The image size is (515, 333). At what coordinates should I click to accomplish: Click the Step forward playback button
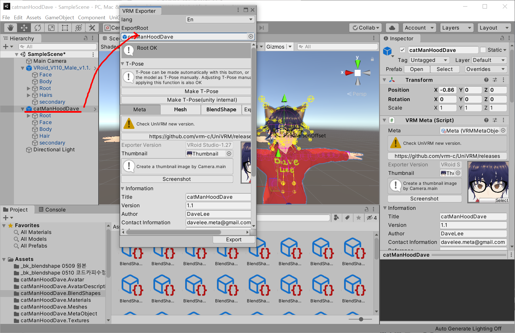pyautogui.click(x=262, y=28)
